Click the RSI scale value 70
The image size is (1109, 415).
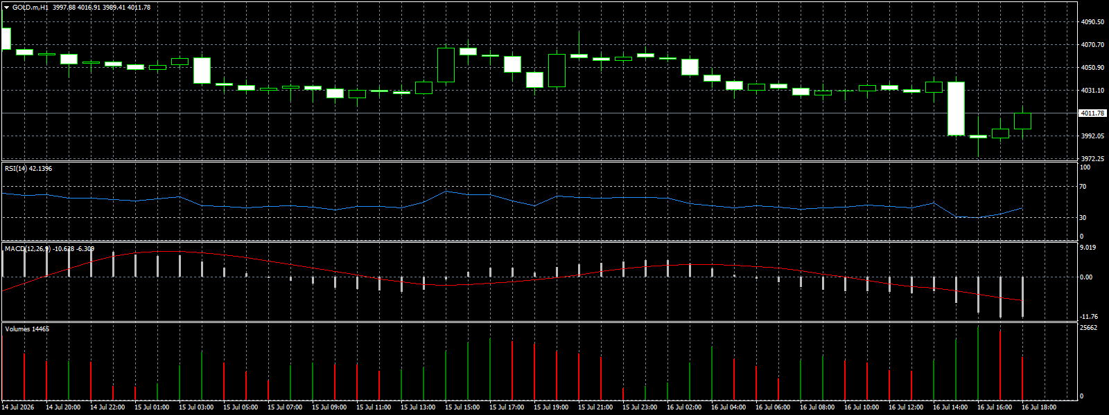[1083, 187]
